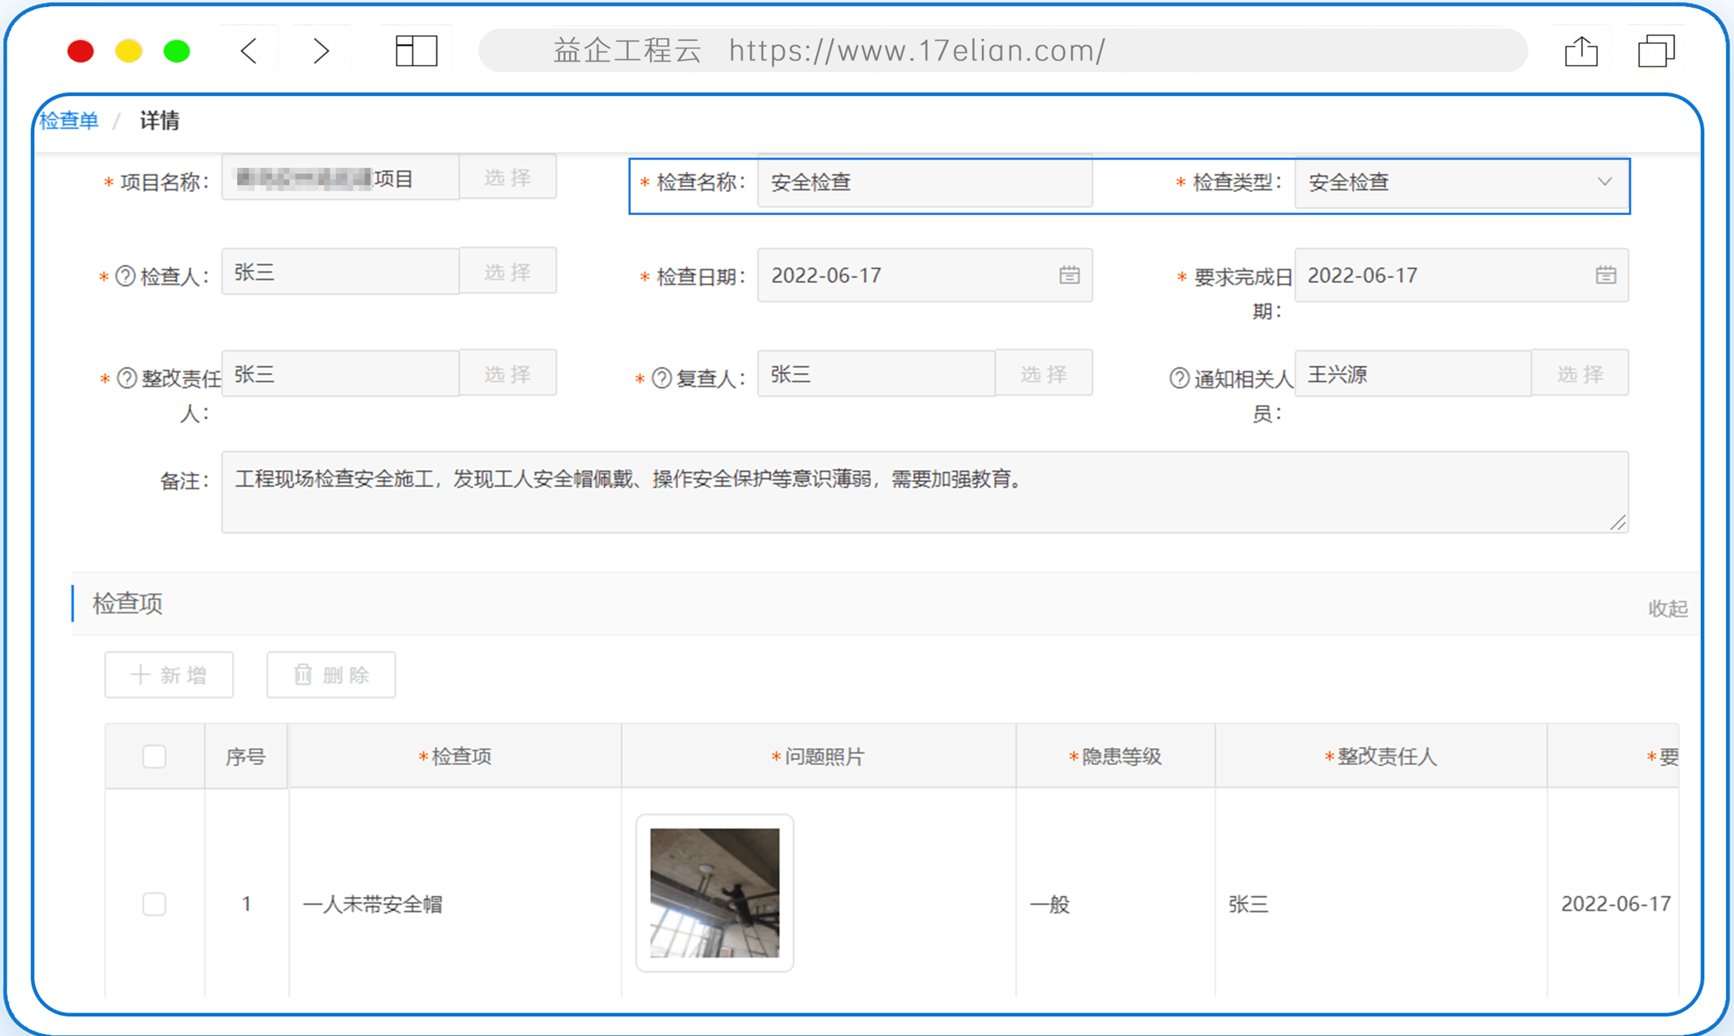Click the browser forward arrow
The width and height of the screenshot is (1734, 1036).
[321, 51]
